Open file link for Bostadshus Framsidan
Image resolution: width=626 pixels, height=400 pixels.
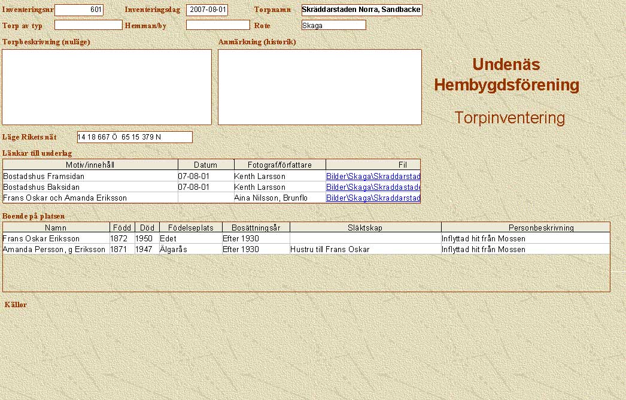(x=373, y=177)
